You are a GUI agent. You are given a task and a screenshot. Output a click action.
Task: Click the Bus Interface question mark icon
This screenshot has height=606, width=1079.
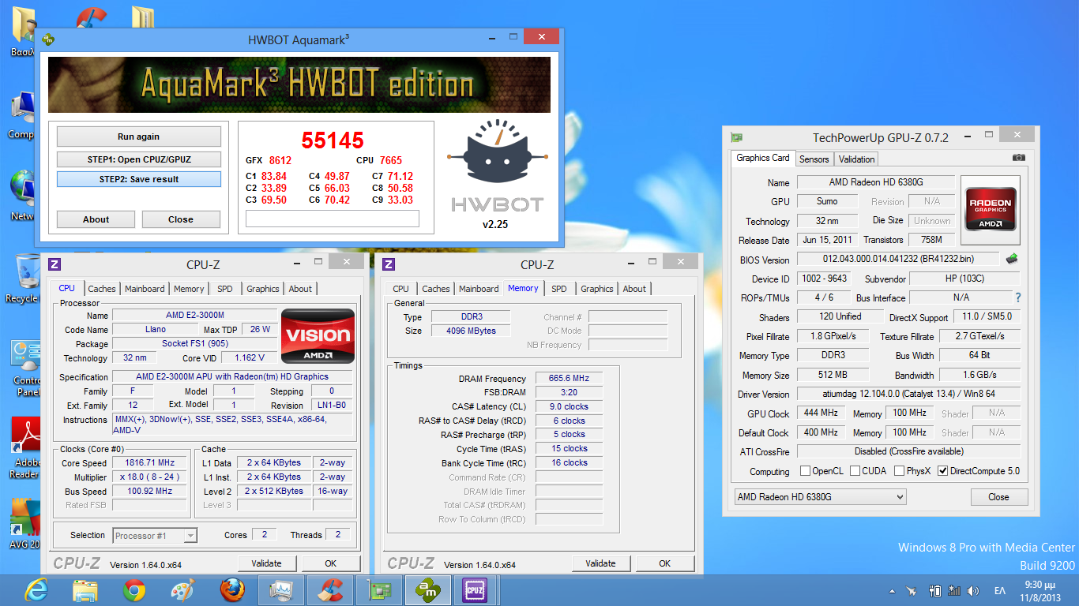click(x=1017, y=297)
